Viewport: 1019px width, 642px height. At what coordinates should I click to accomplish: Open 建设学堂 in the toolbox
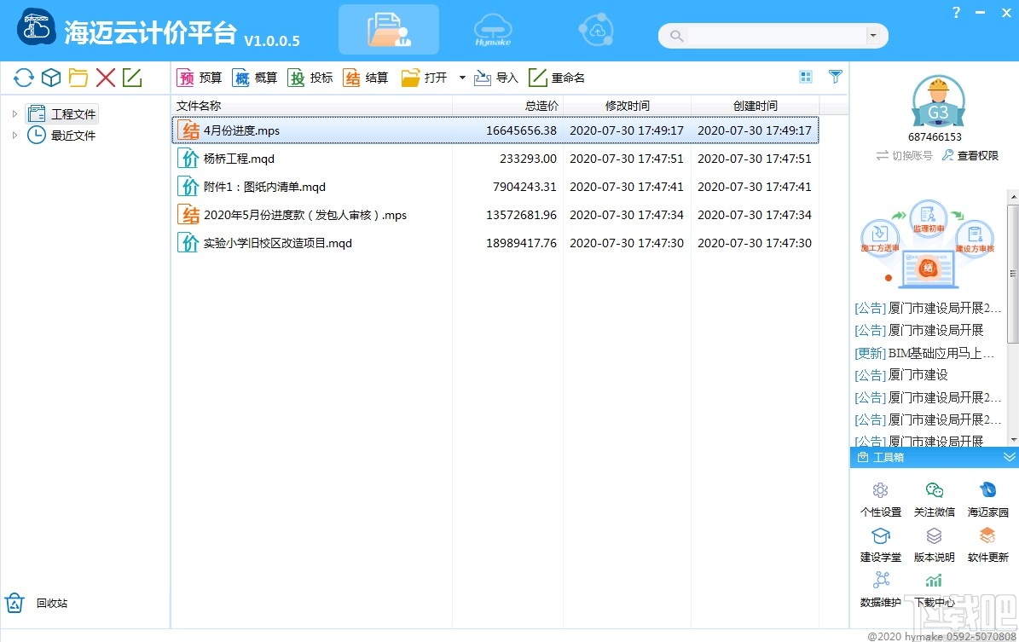[x=881, y=545]
